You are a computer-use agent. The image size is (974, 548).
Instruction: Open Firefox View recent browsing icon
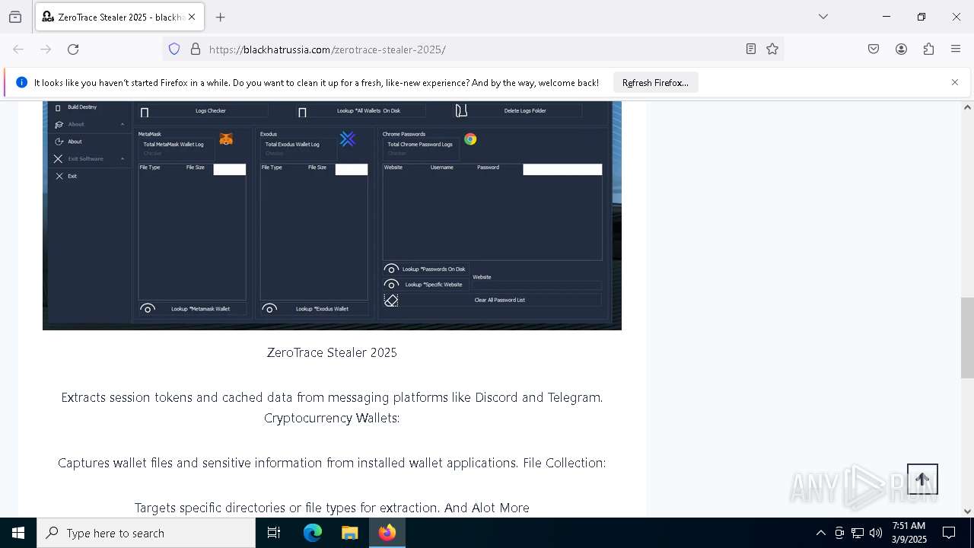pyautogui.click(x=15, y=17)
